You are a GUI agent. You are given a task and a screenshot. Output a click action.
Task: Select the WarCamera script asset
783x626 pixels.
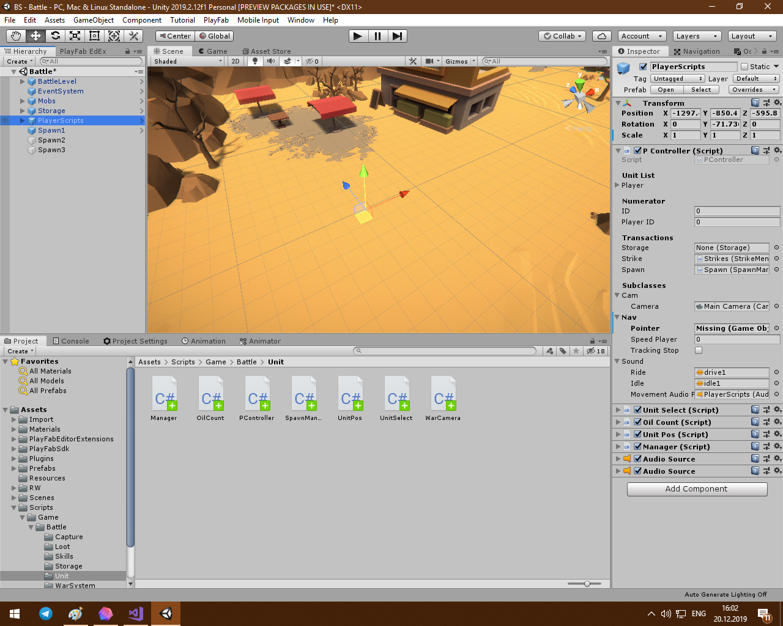443,398
